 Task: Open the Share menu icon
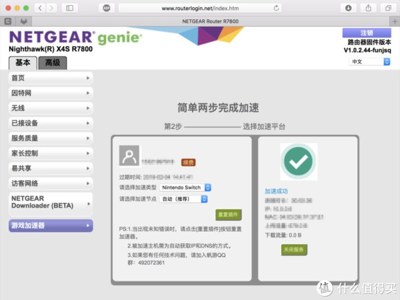[368, 8]
